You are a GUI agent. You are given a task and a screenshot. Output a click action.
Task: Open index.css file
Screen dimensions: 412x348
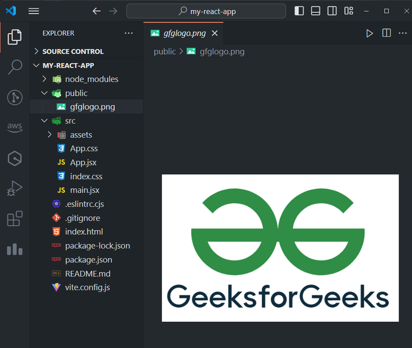click(x=86, y=176)
